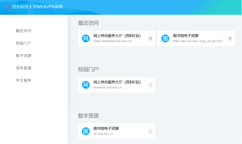Select 最近访问 in the sidebar
Viewport: 242px width, 144px height.
(x=23, y=31)
